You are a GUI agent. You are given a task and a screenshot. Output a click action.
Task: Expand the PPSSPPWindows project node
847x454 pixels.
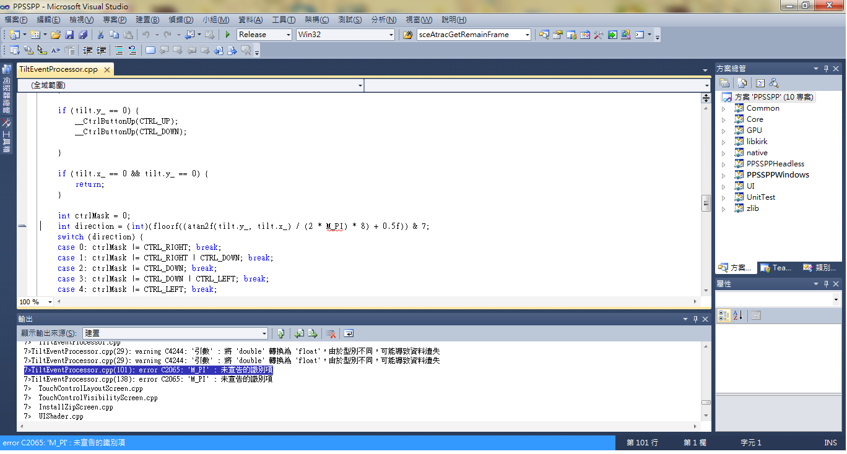(x=723, y=175)
